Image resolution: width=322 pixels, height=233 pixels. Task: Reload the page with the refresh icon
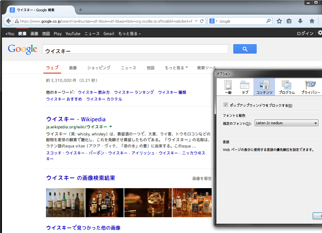[x=202, y=21]
